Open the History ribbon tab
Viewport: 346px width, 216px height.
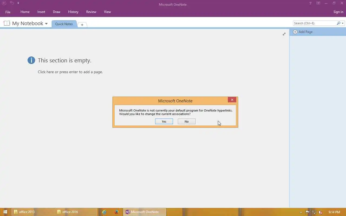pyautogui.click(x=73, y=12)
